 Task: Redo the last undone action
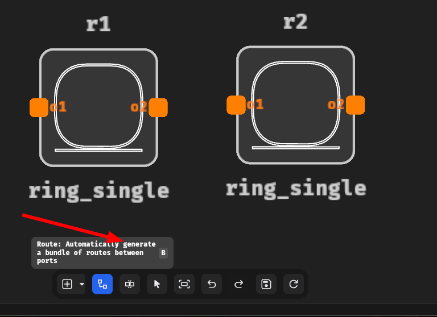point(239,284)
